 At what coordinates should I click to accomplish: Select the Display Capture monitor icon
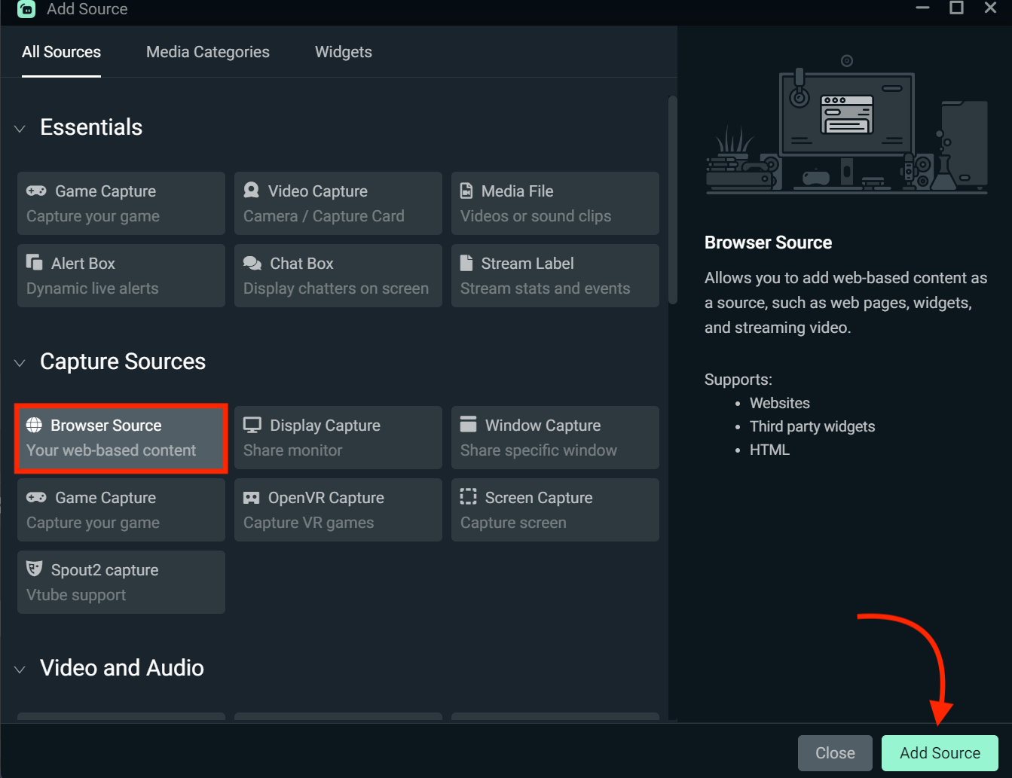pos(252,425)
